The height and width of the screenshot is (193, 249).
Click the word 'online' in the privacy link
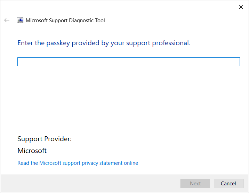click(131, 163)
